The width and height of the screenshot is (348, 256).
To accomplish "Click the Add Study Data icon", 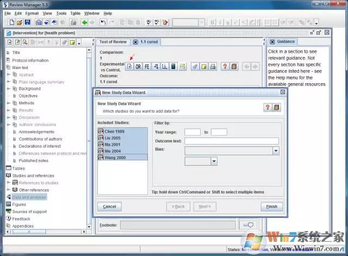I will click(129, 66).
